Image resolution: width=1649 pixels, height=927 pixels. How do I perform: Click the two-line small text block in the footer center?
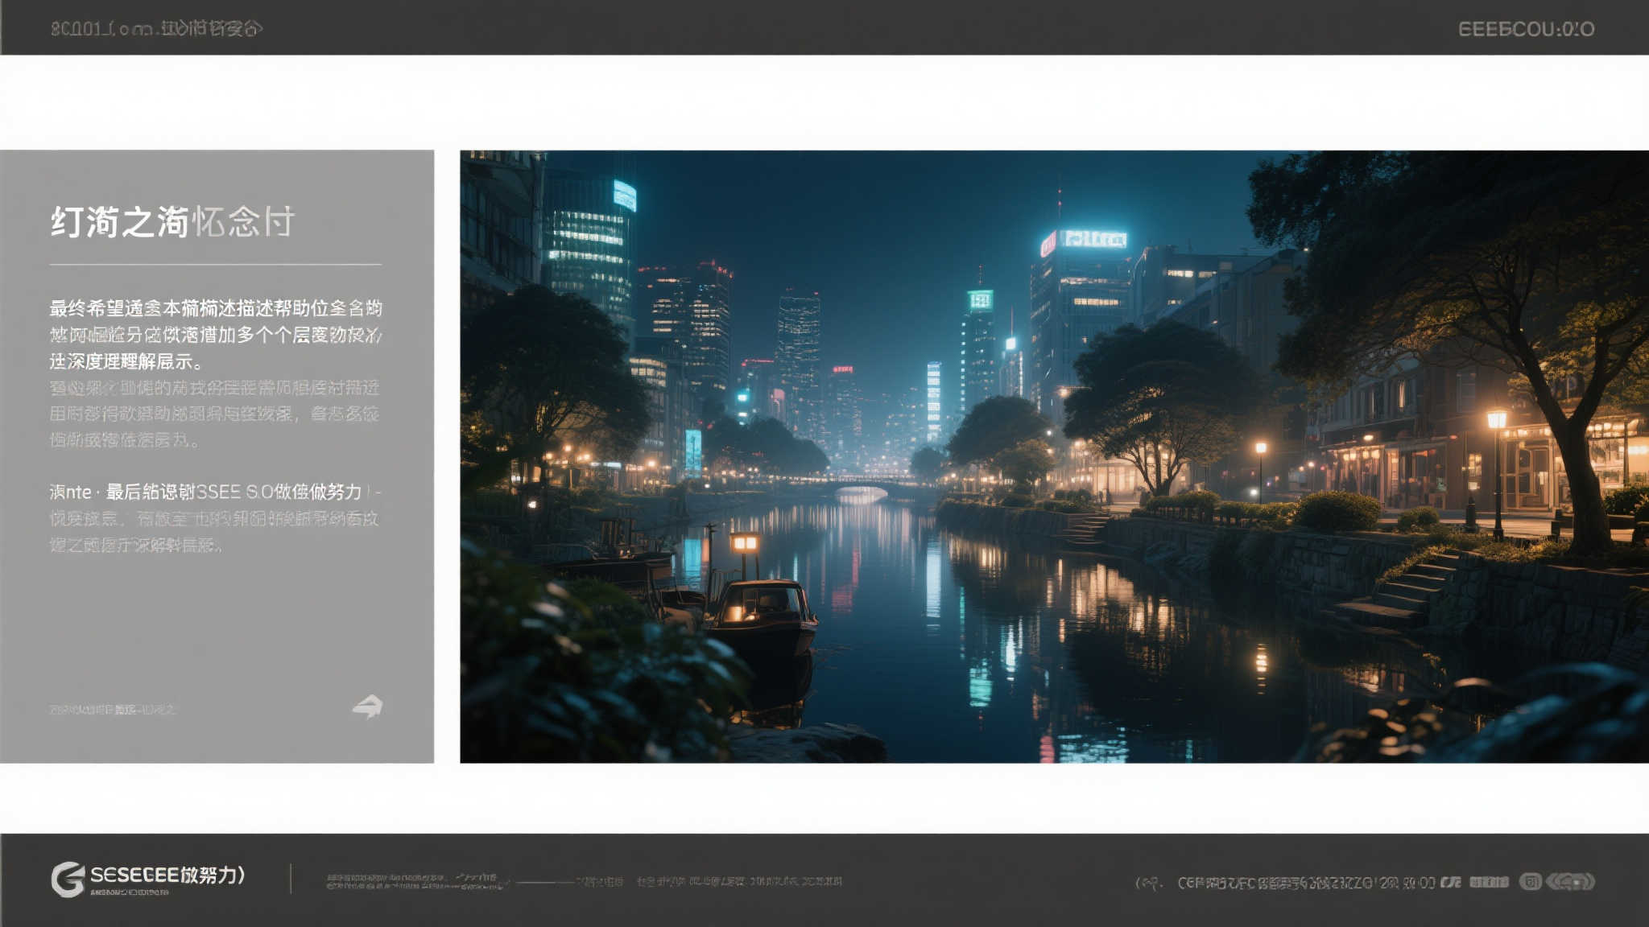[416, 882]
